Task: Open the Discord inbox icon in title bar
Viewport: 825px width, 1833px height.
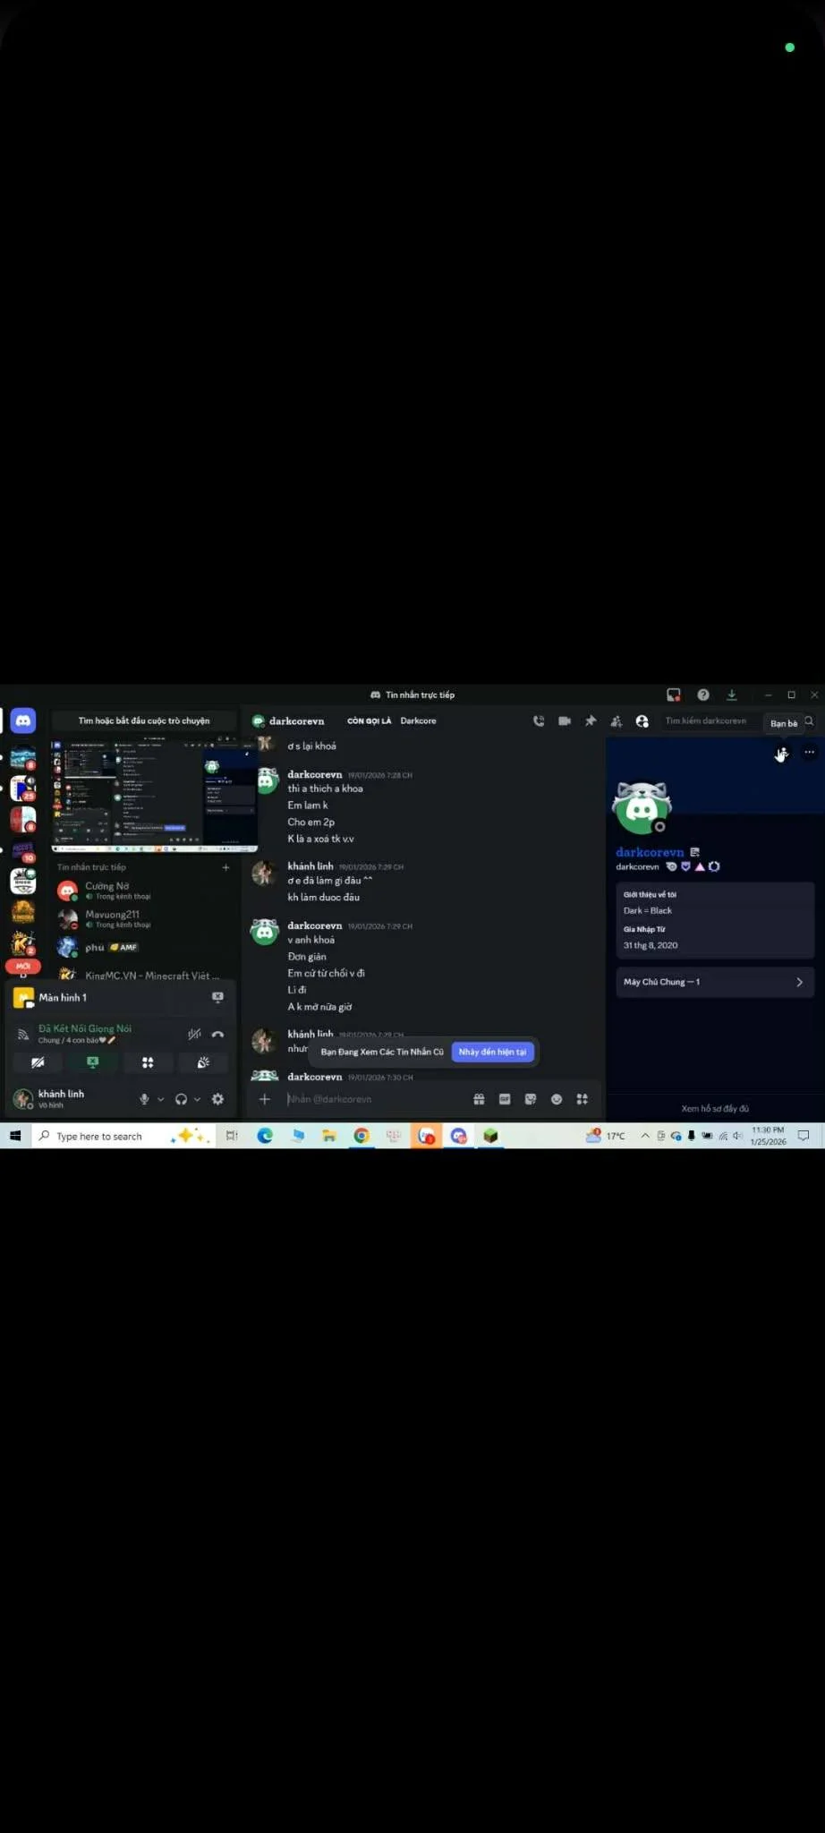Action: tap(674, 695)
